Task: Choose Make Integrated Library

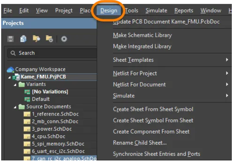Action: point(142,47)
